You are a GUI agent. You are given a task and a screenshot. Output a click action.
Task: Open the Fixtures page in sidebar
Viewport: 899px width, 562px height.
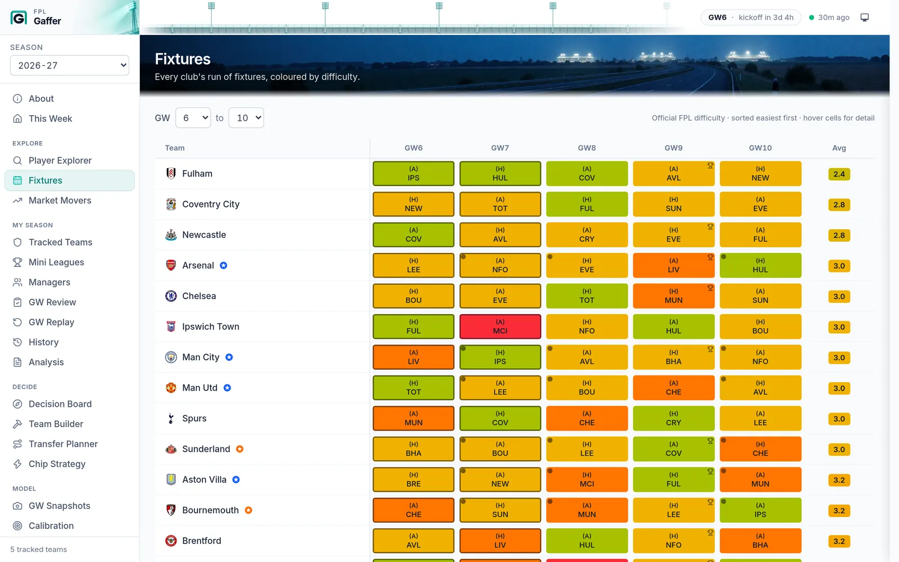coord(70,180)
